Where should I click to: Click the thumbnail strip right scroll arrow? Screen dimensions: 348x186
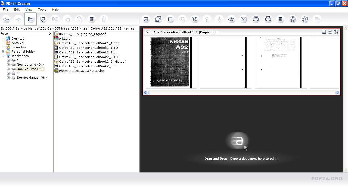pos(337,93)
